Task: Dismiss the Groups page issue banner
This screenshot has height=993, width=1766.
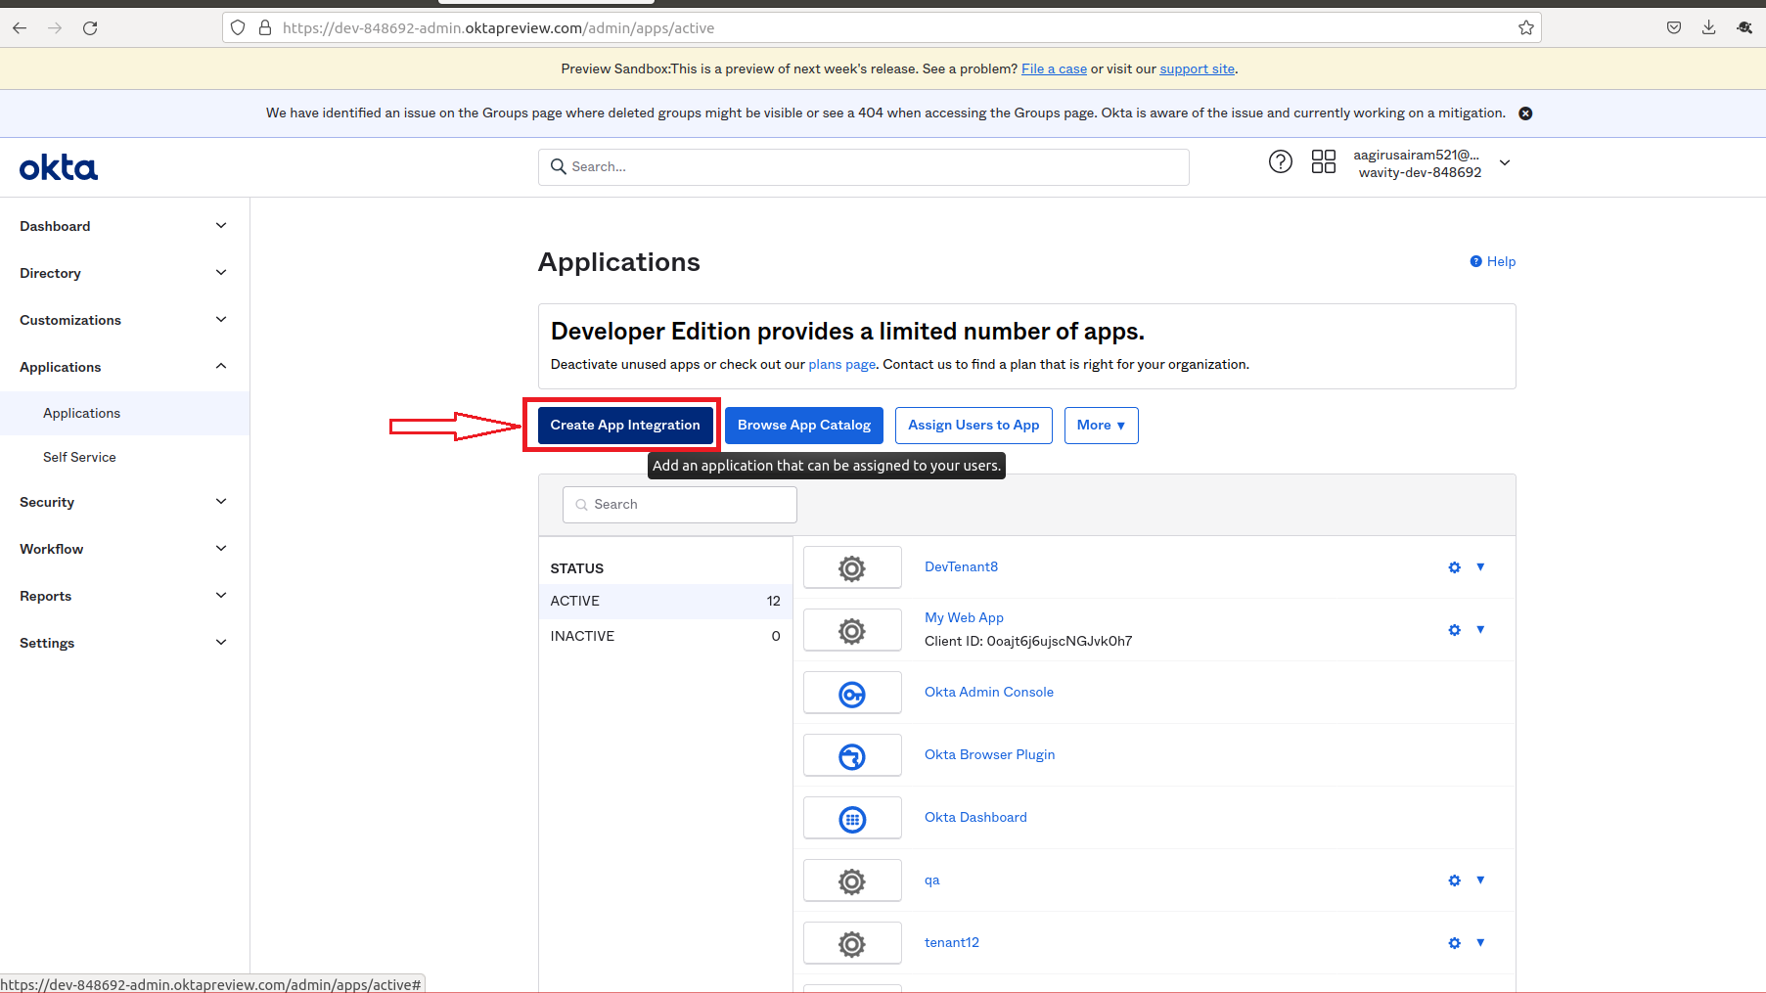Action: 1524,113
